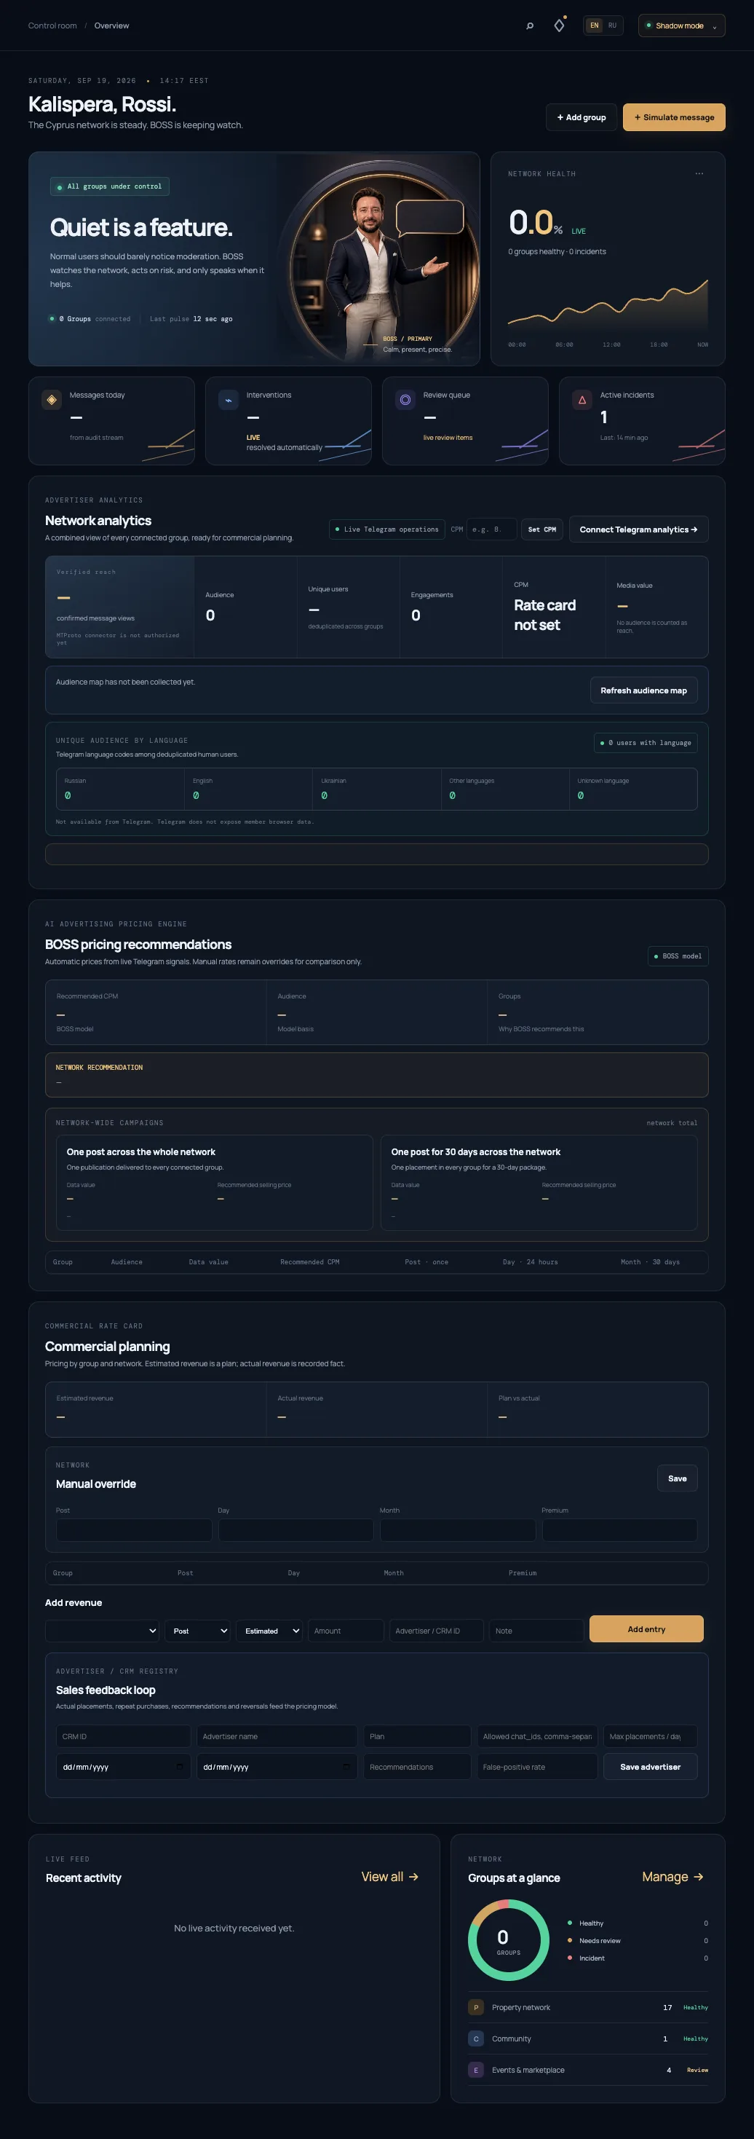754x2139 pixels.
Task: Open the Events & marketplace row
Action: [x=588, y=2070]
